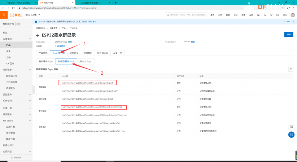Switch to the 功能定义 tab
Viewport: 297px width, 162px height.
74,53
